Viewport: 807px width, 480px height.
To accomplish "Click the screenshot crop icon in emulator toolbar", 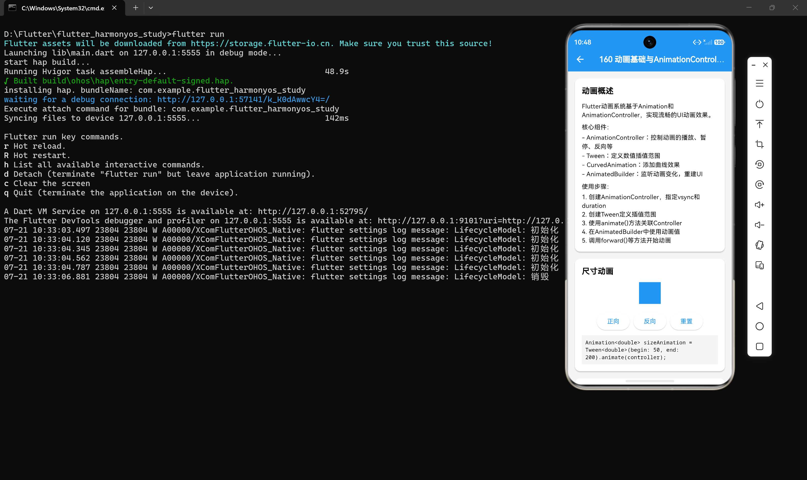I will point(759,144).
